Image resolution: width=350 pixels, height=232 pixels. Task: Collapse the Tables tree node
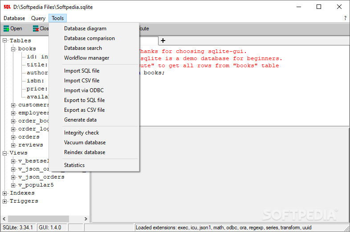point(5,41)
